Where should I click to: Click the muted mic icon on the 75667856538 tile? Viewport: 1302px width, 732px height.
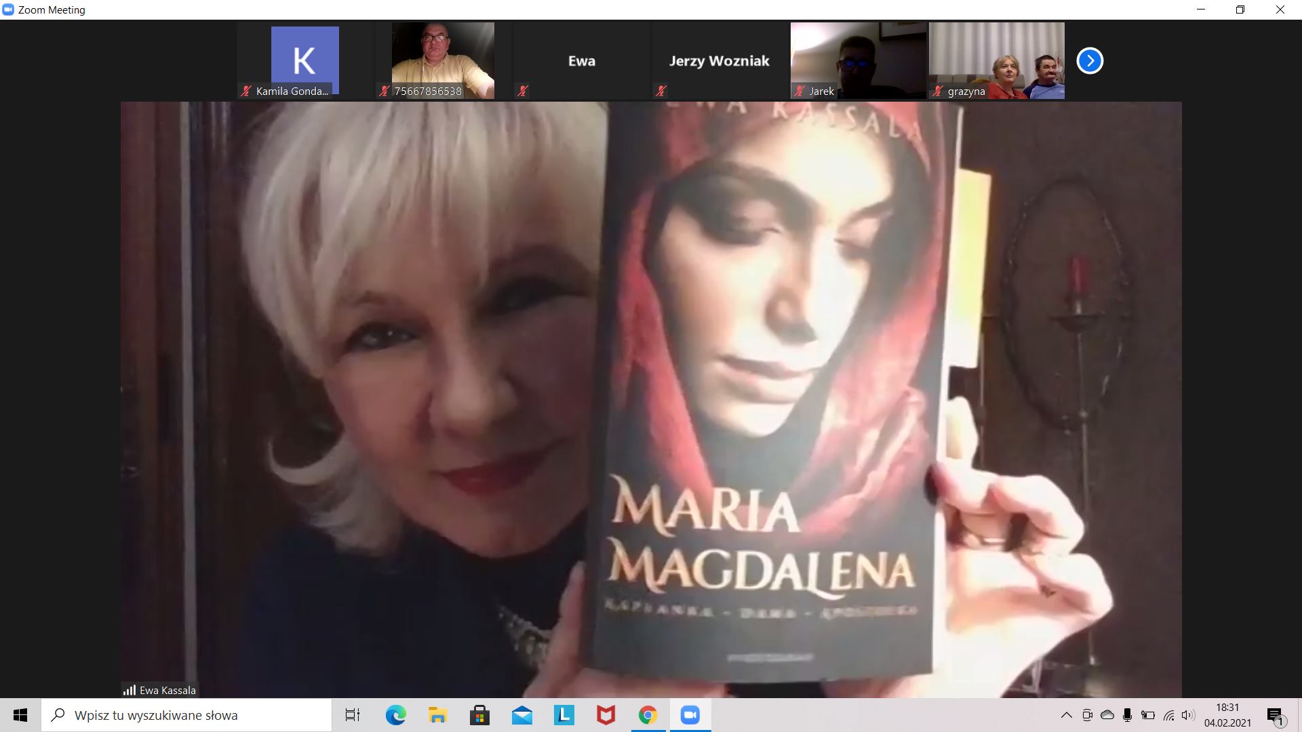click(384, 91)
